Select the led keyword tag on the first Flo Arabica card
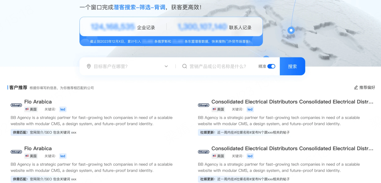The height and width of the screenshot is (183, 381). click(63, 109)
